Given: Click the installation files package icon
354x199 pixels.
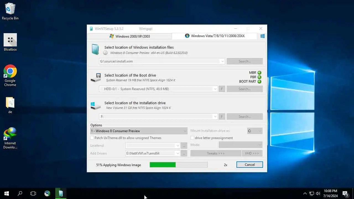Looking at the screenshot, I should (95, 50).
